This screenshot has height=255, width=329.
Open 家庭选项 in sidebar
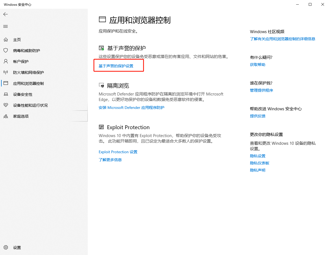tap(21, 116)
